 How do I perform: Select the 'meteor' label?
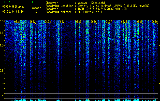coord(36,8)
